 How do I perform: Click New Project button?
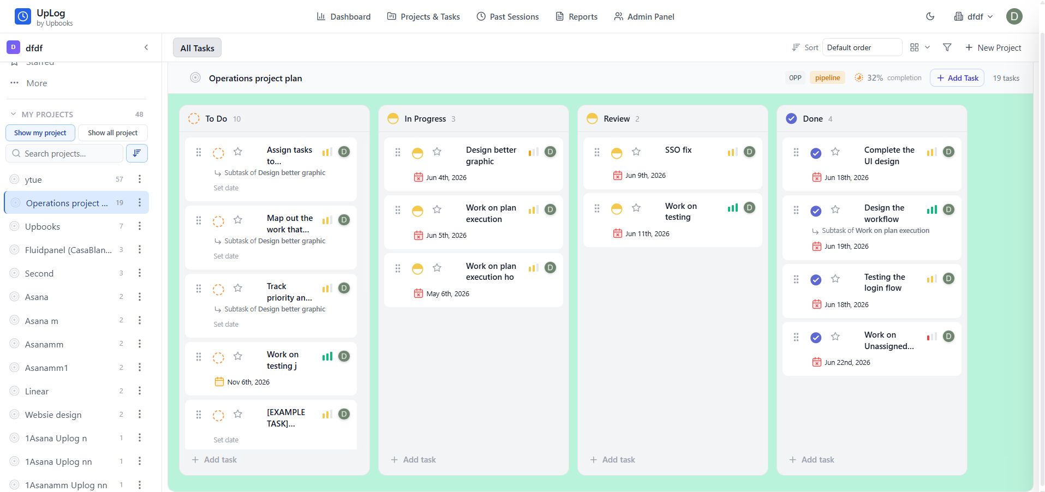pyautogui.click(x=993, y=47)
